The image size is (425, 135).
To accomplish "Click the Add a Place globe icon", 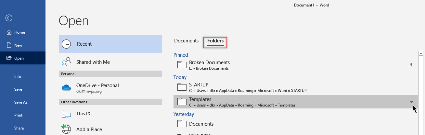I will coord(66,129).
